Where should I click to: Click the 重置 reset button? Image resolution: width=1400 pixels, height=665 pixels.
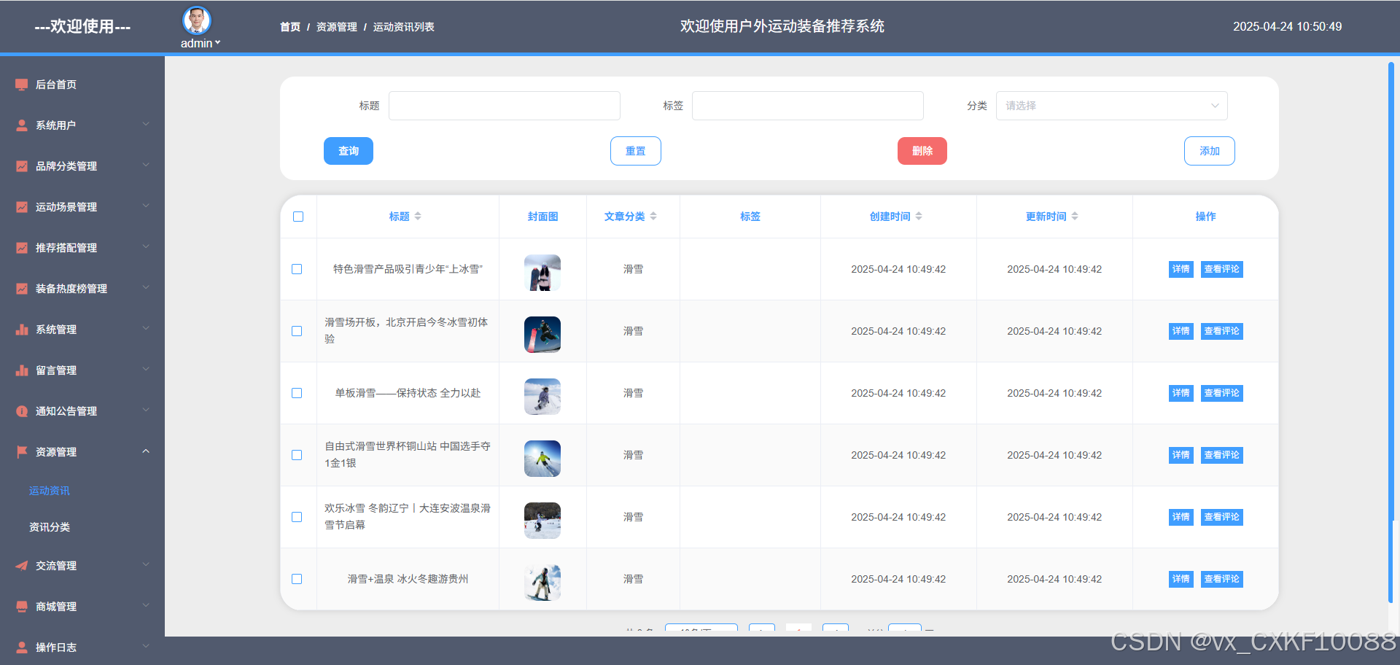coord(636,151)
